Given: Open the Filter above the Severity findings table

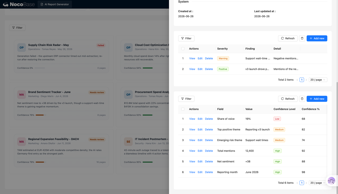Looking at the screenshot, I should pyautogui.click(x=186, y=38).
